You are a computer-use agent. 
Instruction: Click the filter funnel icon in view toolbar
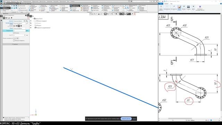point(128,14)
